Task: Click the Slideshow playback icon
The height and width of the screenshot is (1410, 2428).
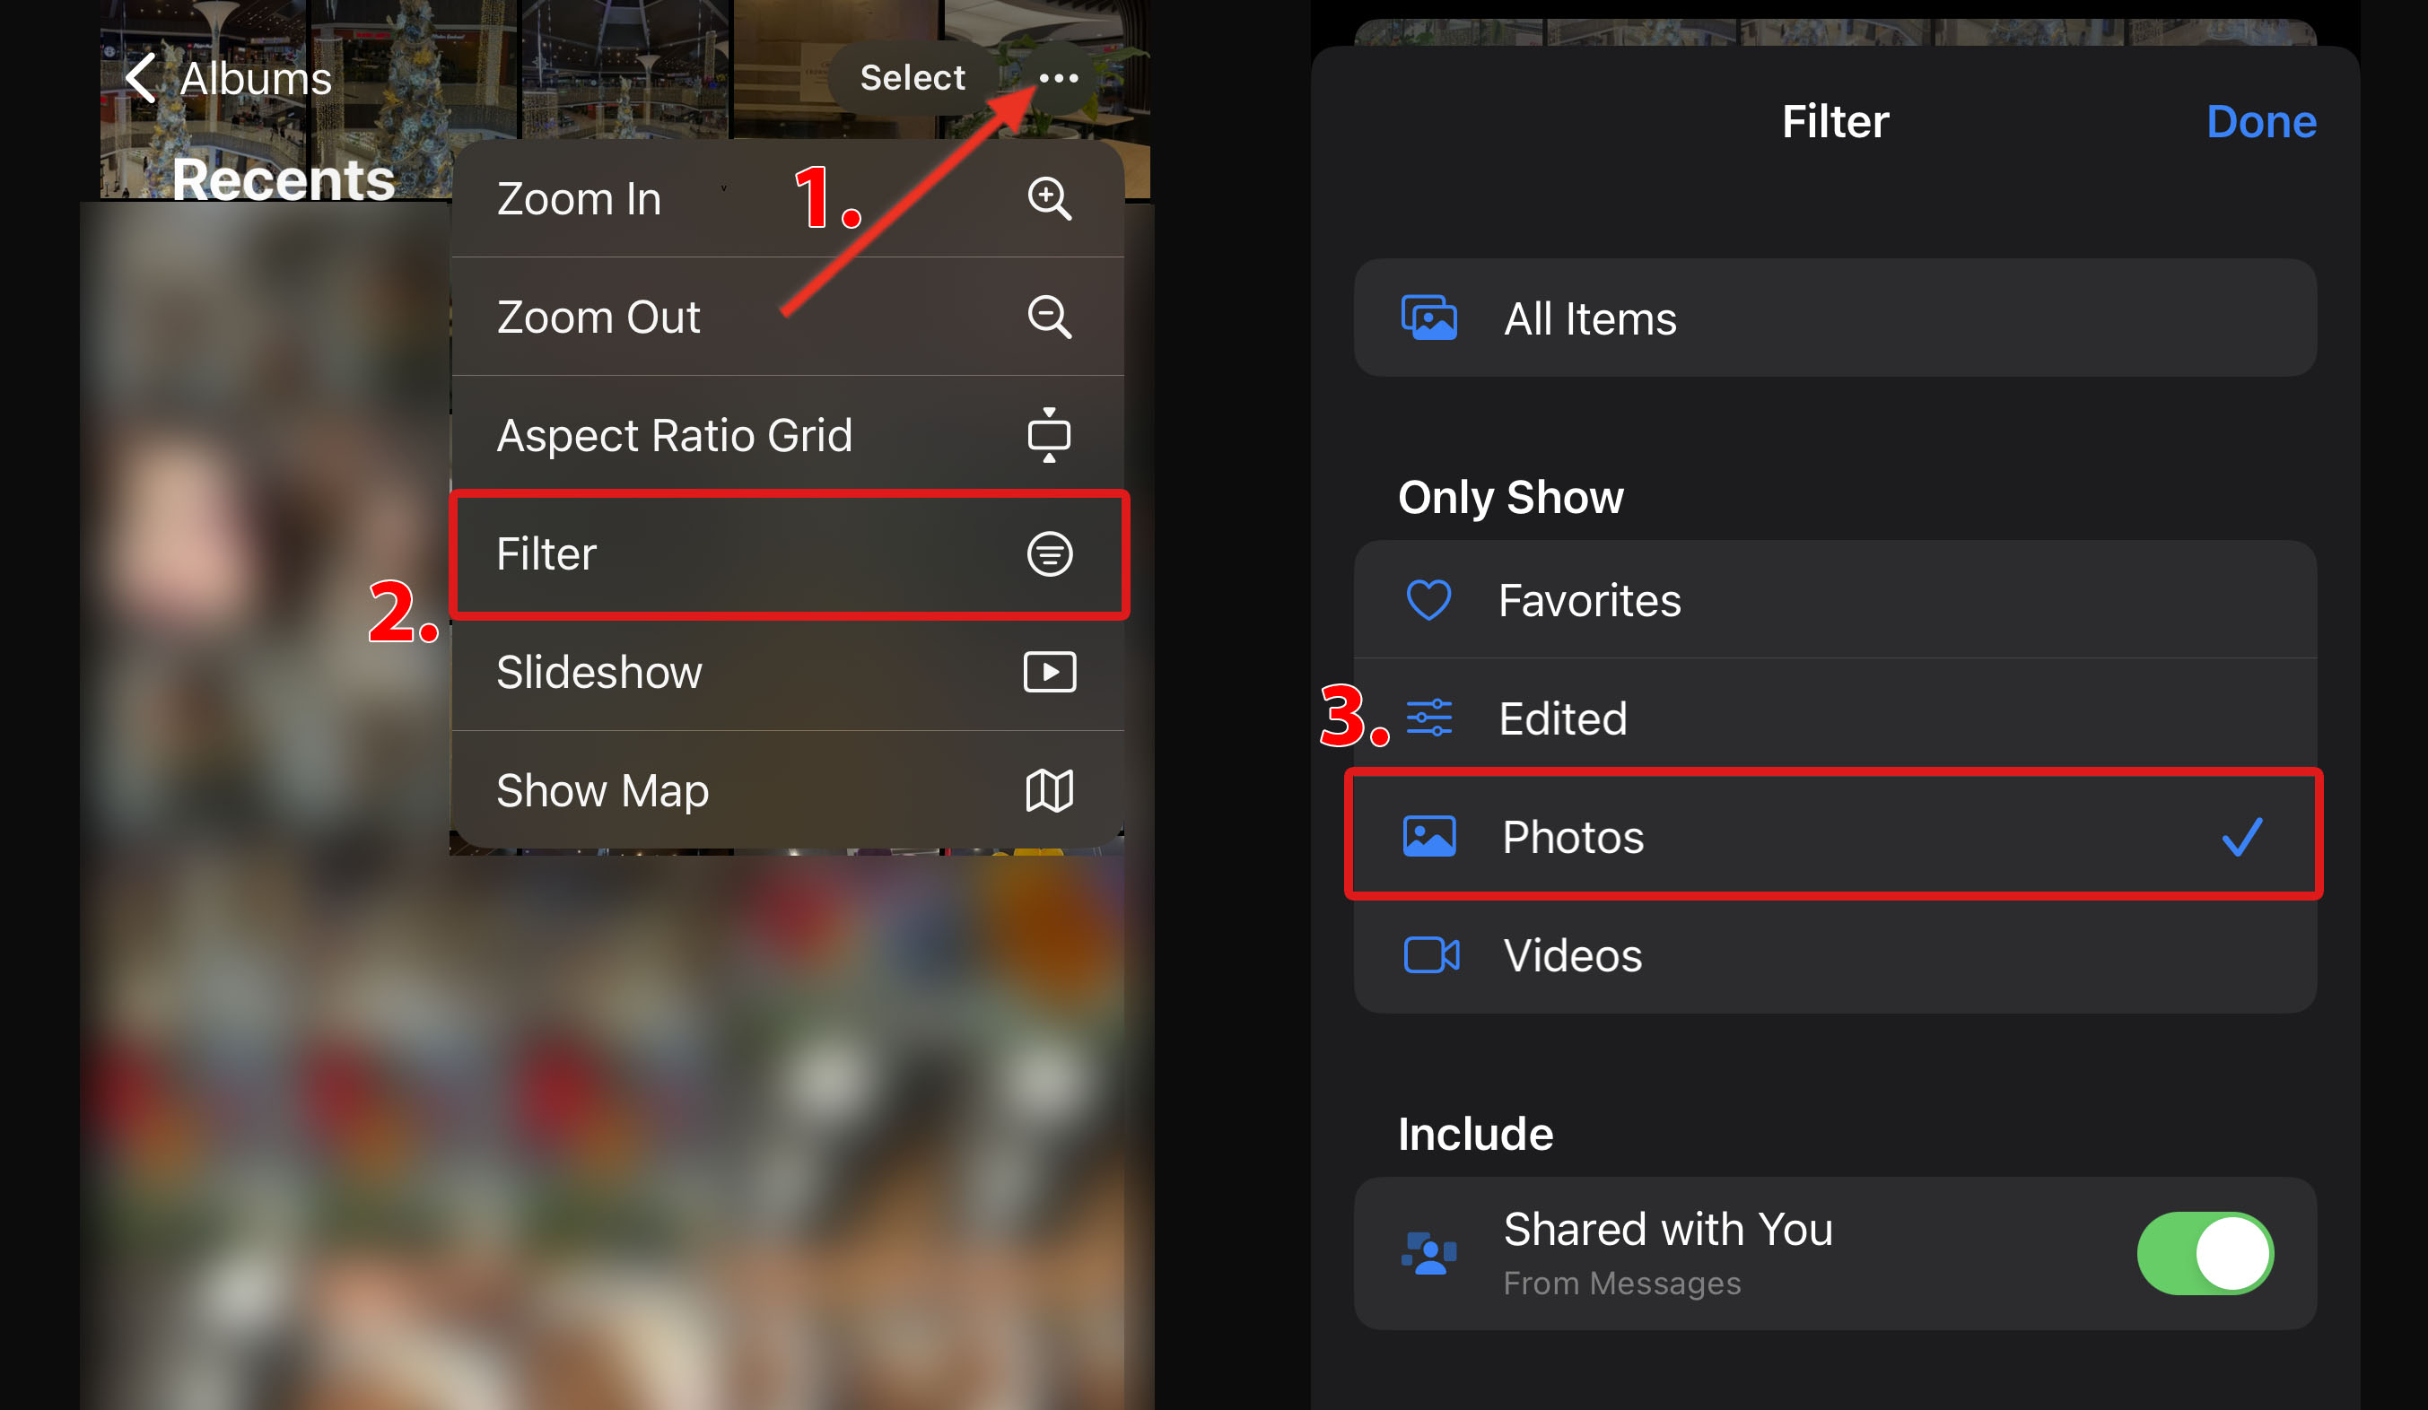Action: [1050, 672]
